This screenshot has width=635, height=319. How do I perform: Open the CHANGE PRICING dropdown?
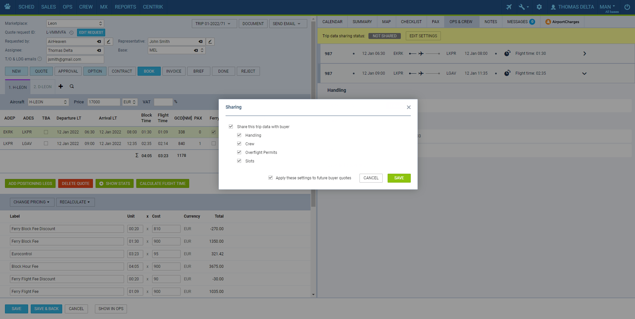[x=32, y=202]
